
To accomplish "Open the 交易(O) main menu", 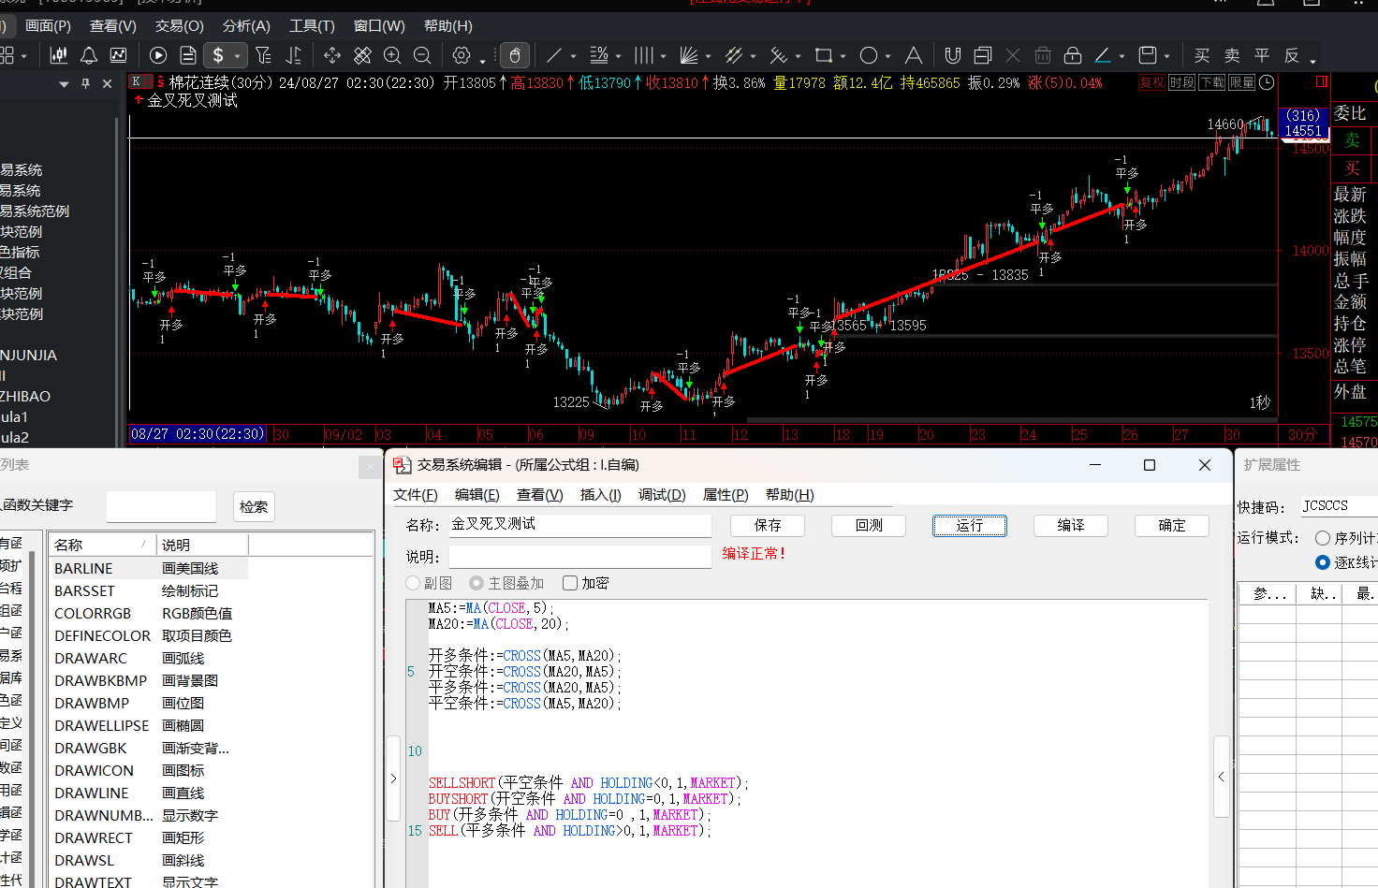I will [179, 26].
